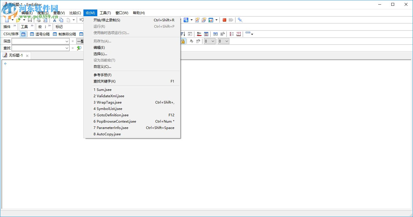The height and width of the screenshot is (217, 413).
Task: Click the 插件 plugins toolbar button
Action: click(x=7, y=27)
